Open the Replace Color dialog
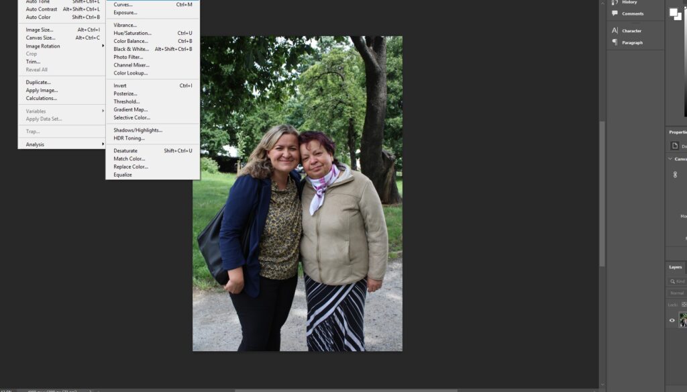 (x=152, y=166)
